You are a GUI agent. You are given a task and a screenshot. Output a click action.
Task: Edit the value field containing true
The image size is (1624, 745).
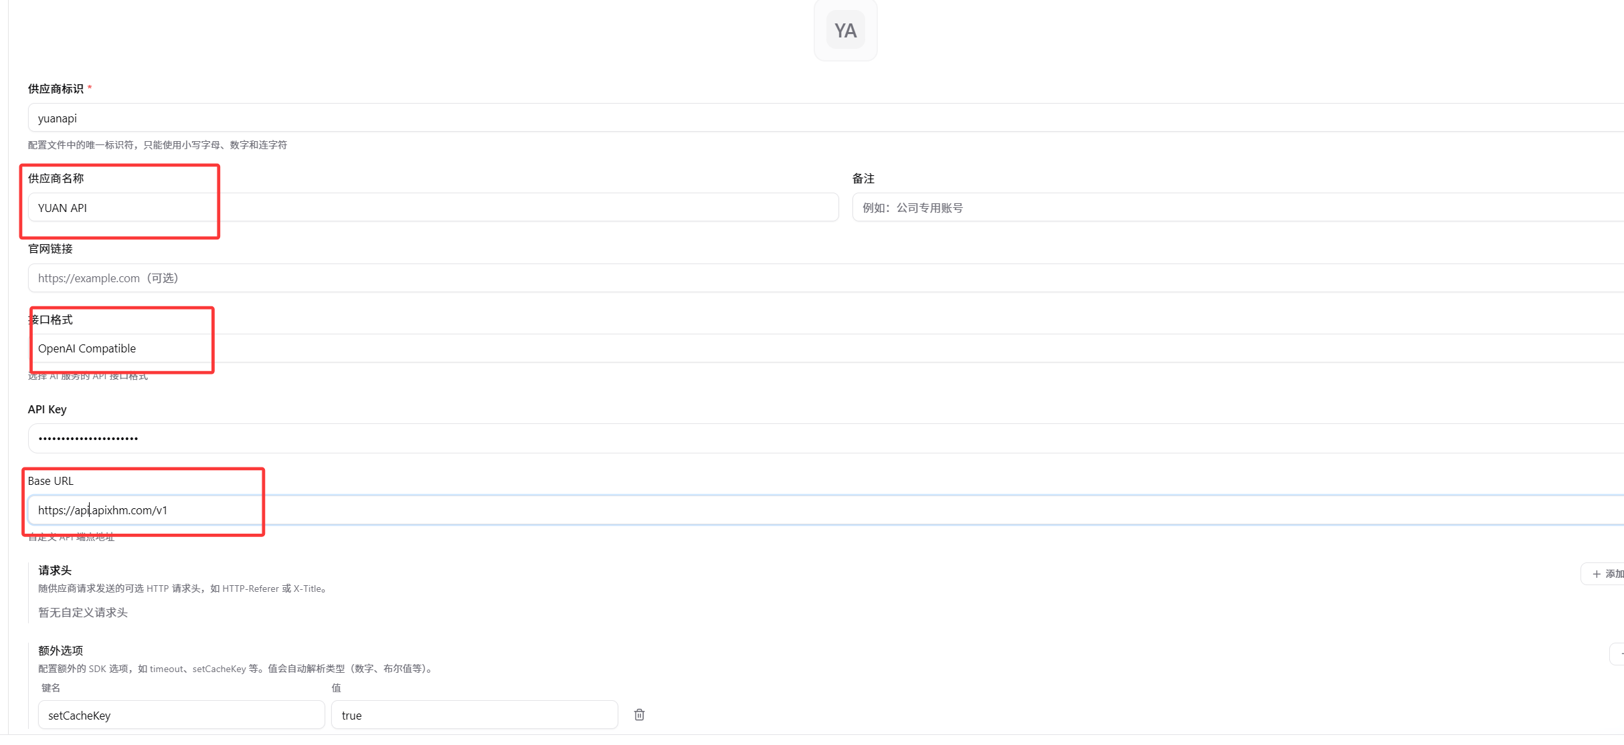click(474, 715)
